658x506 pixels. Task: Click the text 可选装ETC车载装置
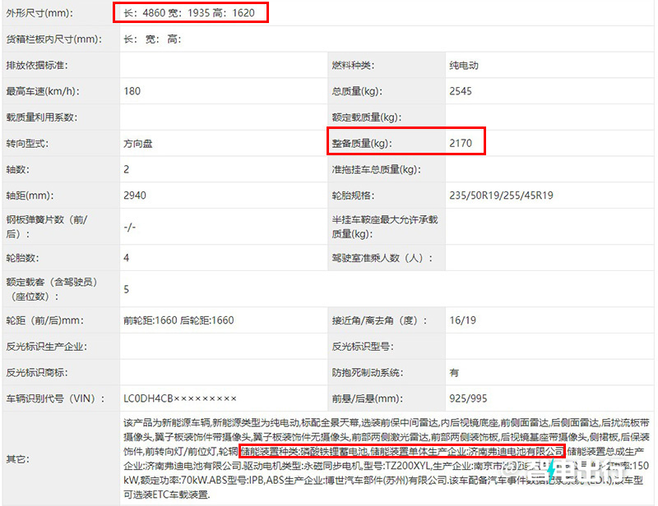click(166, 494)
